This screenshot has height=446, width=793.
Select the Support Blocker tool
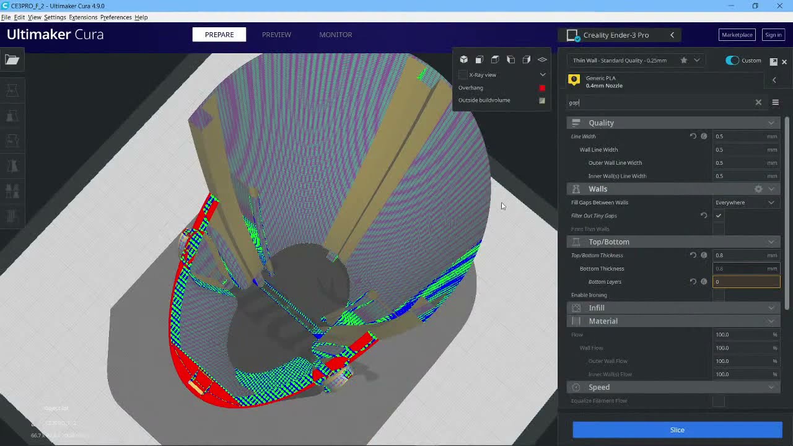(x=12, y=216)
